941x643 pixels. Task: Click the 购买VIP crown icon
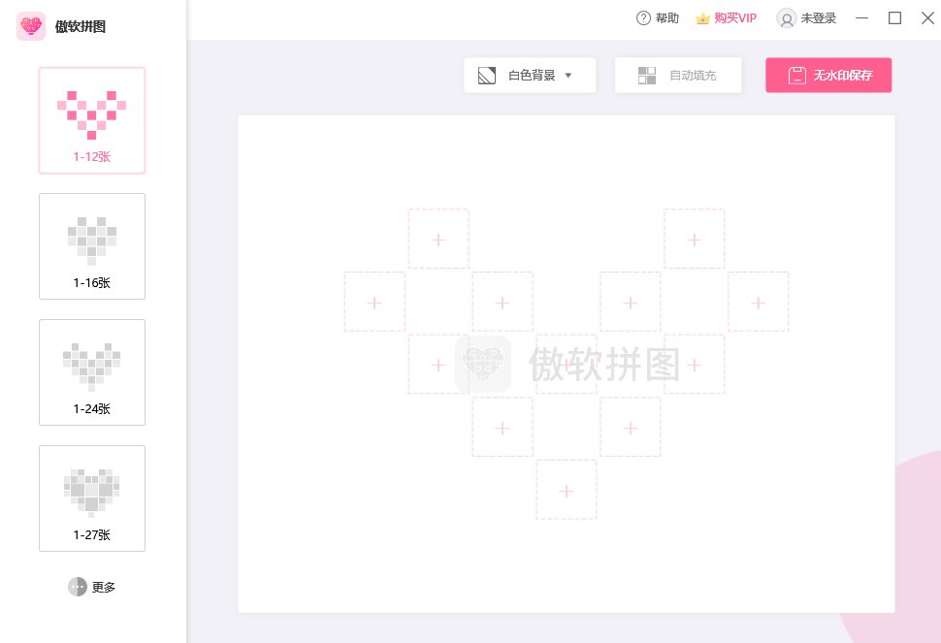click(703, 18)
